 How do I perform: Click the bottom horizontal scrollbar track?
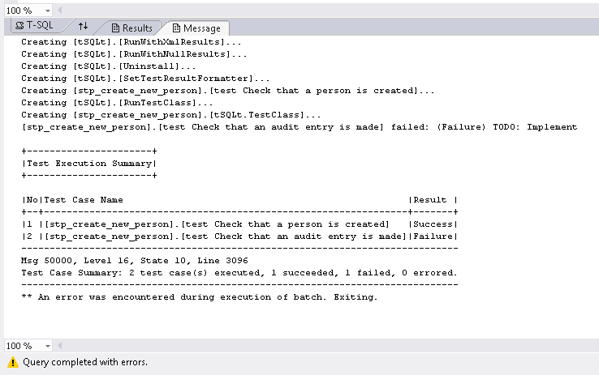[325, 346]
